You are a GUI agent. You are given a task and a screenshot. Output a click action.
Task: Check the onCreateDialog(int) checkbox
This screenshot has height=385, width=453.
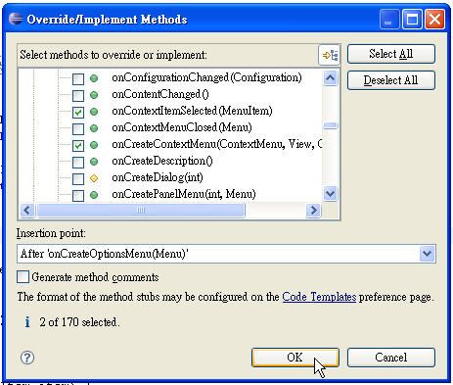tap(78, 178)
